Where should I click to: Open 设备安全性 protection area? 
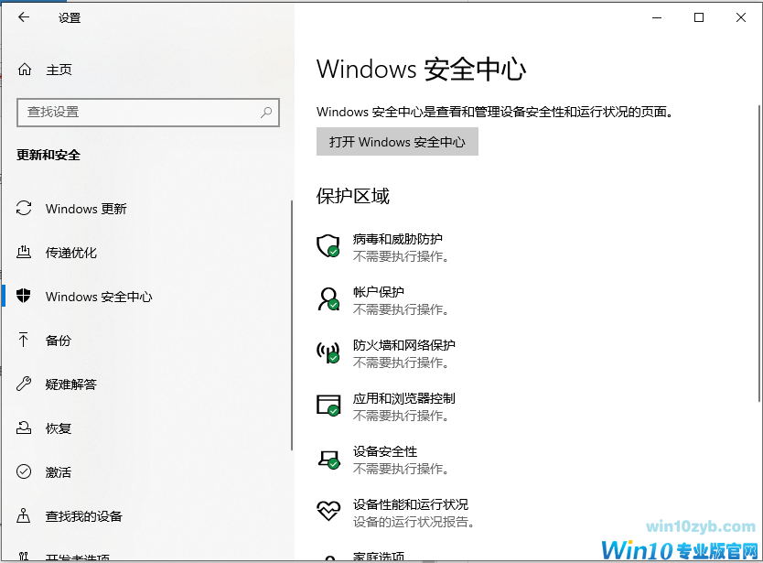click(x=385, y=451)
